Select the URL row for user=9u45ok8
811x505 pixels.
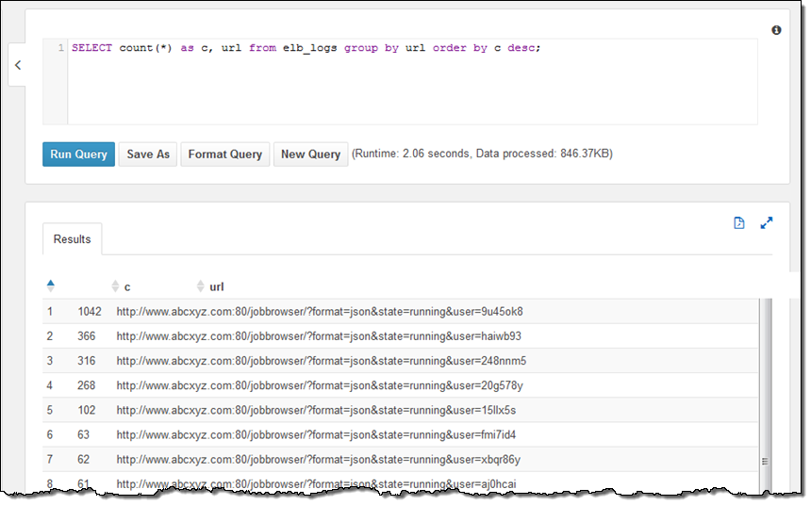[320, 311]
